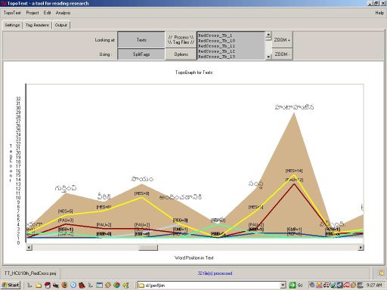Toggle the SplitTags using button
The width and height of the screenshot is (387, 290).
(x=141, y=54)
